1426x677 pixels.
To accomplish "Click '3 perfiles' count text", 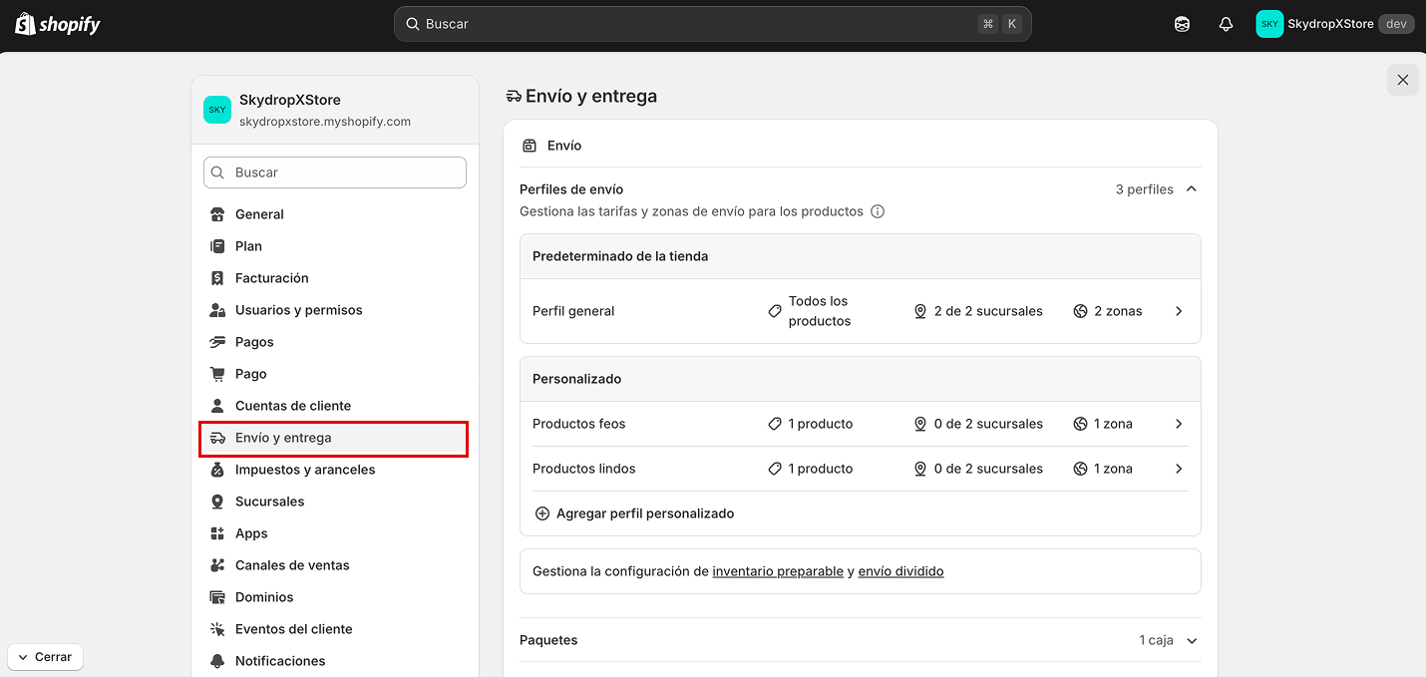I will pos(1145,189).
